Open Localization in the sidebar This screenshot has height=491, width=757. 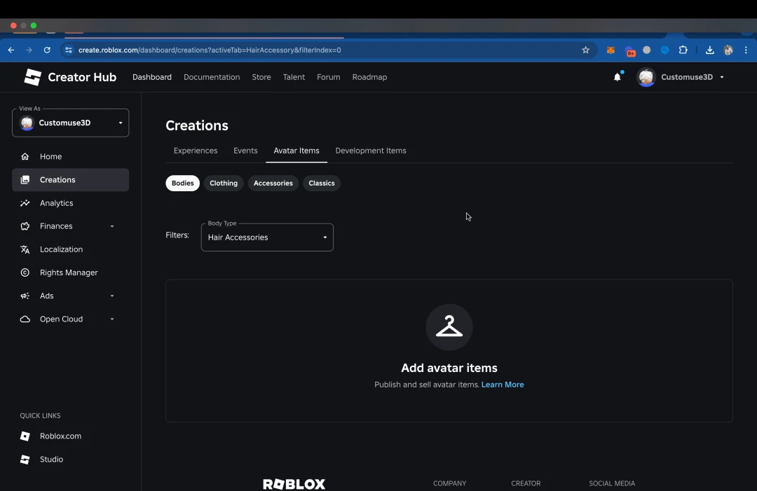pyautogui.click(x=71, y=249)
